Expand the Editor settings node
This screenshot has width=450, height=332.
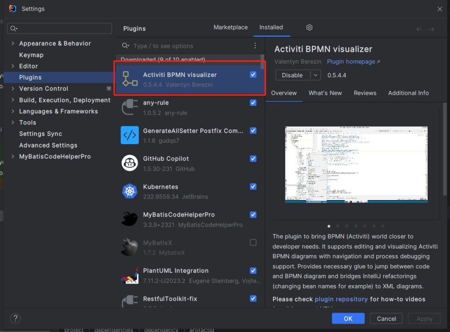coord(13,66)
